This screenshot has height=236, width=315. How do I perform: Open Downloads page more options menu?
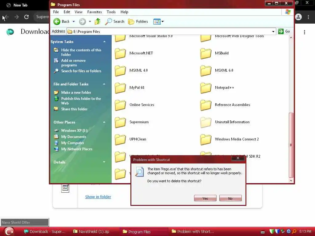pos(305,32)
